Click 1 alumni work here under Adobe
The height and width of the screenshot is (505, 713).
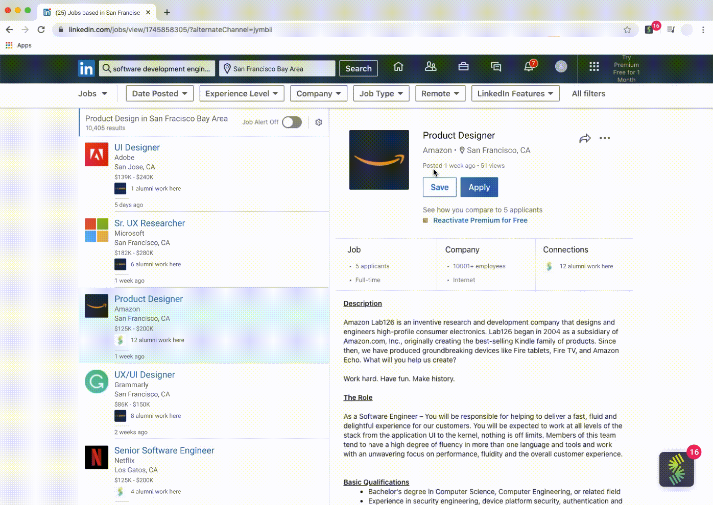156,189
